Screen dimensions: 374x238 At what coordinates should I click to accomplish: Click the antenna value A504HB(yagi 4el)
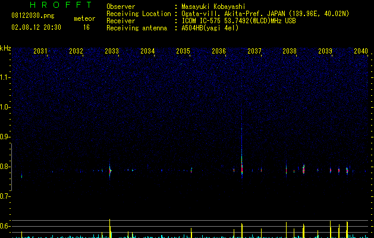tap(210, 28)
